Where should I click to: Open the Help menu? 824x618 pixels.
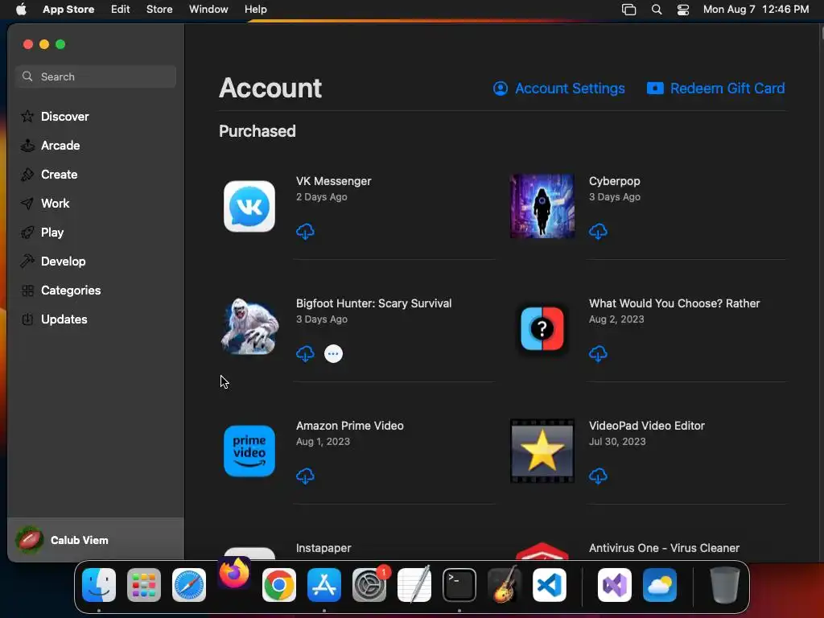[x=255, y=10]
